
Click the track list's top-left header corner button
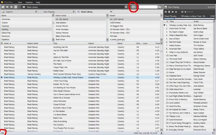click(2, 43)
